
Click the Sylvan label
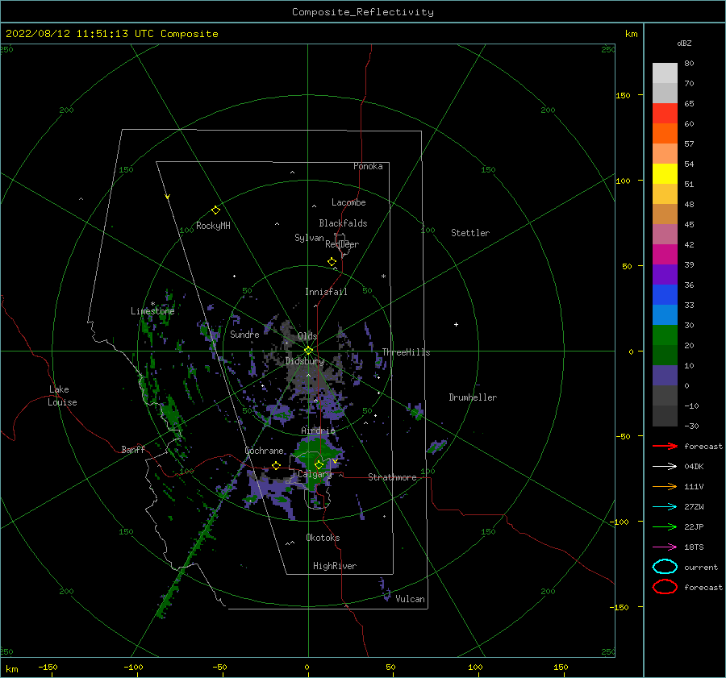[x=309, y=238]
